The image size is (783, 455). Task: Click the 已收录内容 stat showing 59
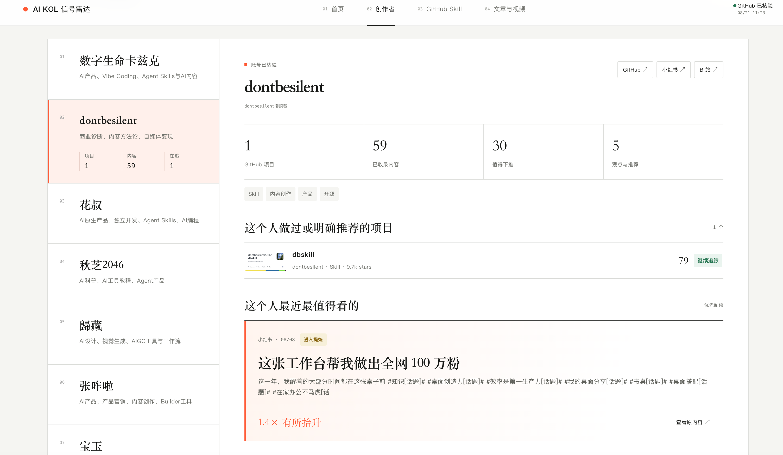tap(424, 152)
